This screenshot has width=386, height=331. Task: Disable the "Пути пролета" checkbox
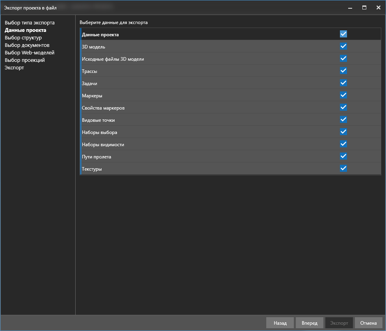click(x=343, y=156)
